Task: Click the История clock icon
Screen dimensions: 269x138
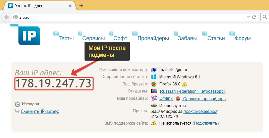Action: tap(17, 104)
